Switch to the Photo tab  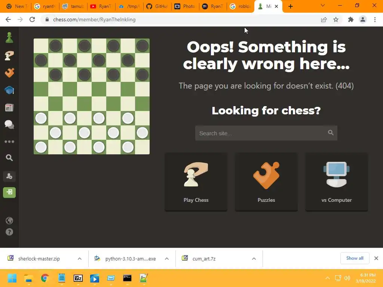[185, 6]
